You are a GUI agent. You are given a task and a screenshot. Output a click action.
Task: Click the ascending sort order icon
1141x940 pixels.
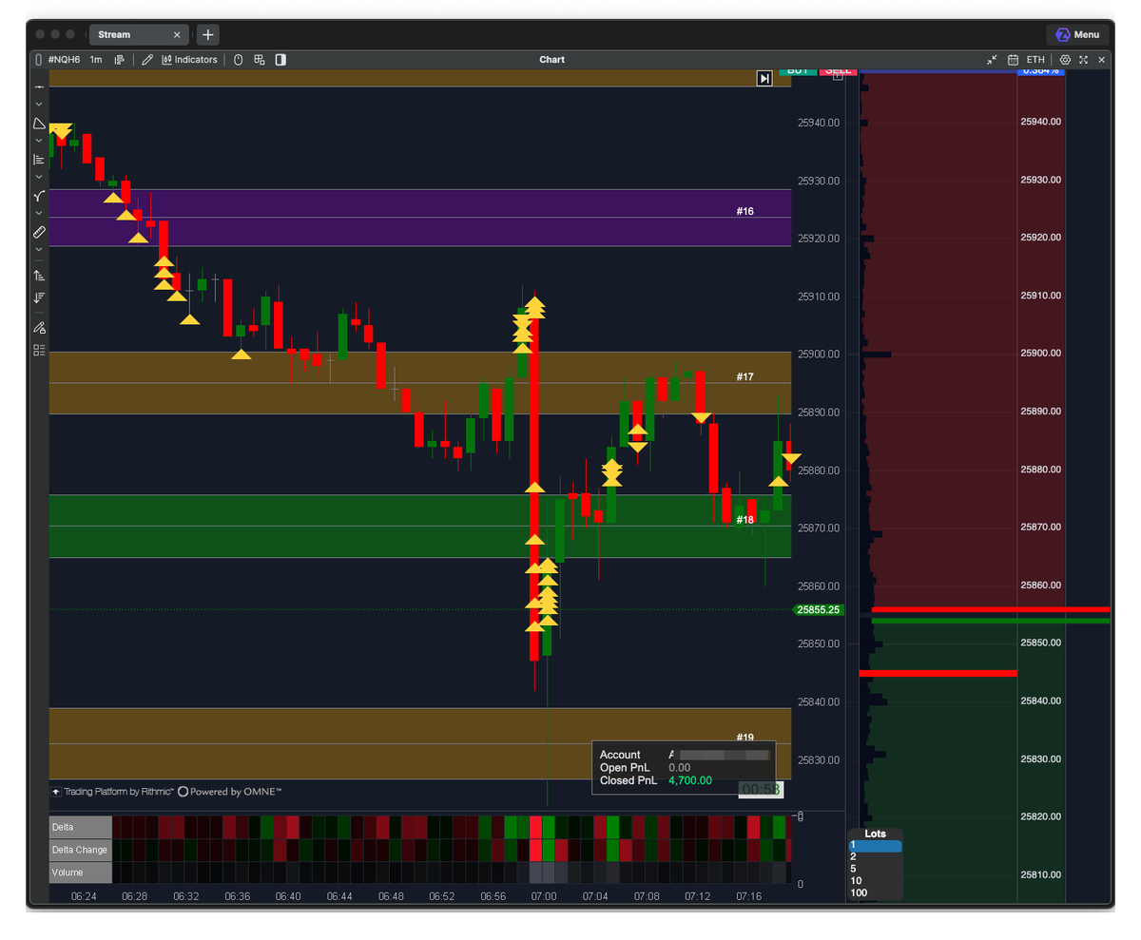coord(39,276)
